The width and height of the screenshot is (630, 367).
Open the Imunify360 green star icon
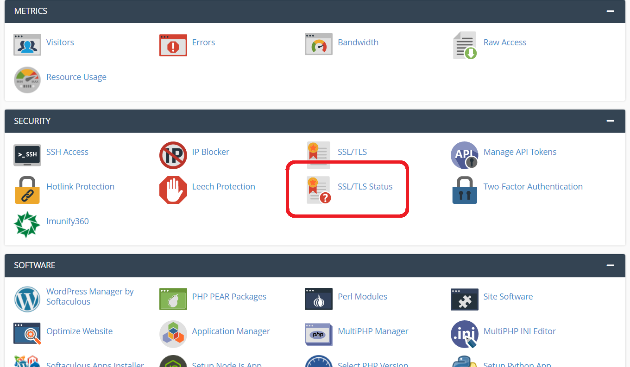coord(27,224)
